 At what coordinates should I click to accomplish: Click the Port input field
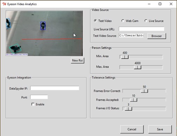pyautogui.click(x=39, y=97)
